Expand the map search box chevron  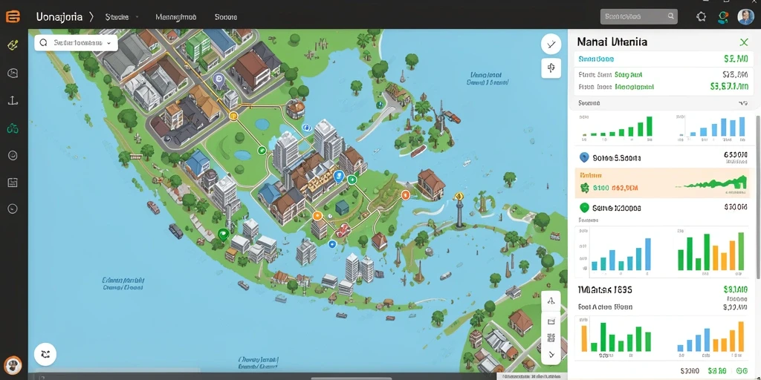pos(109,43)
